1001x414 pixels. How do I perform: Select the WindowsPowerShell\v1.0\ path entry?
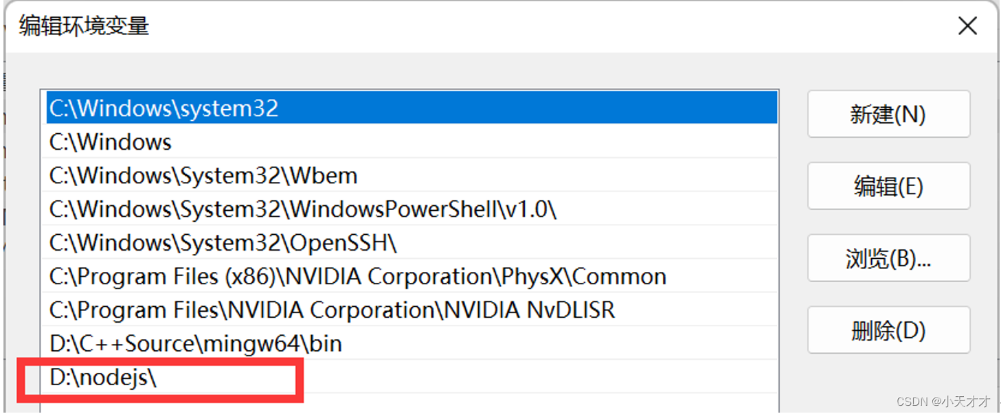(302, 209)
